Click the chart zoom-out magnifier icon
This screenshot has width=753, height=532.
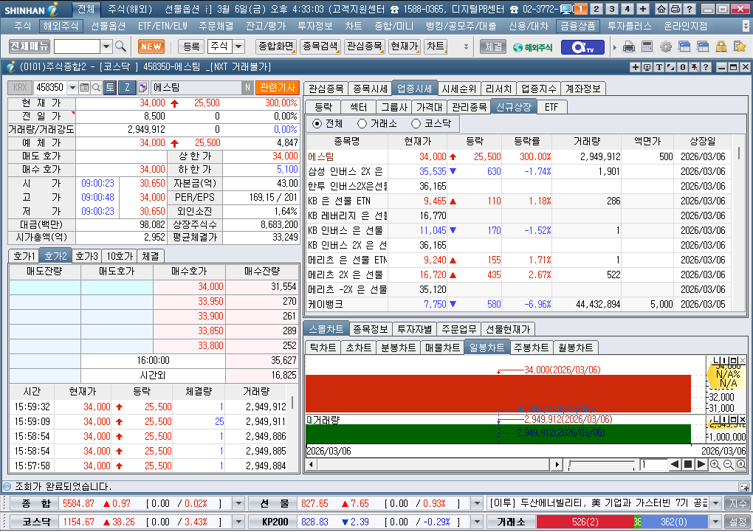(728, 464)
